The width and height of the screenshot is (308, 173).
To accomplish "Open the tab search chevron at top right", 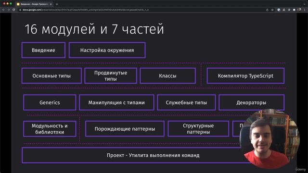I will coord(305,4).
